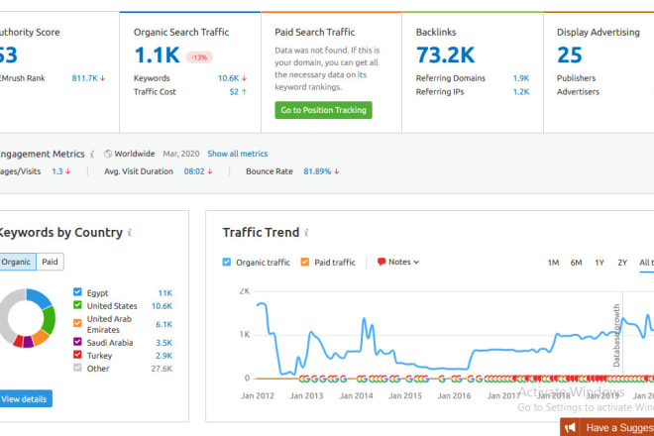Click the Avg. Visit Duration 08:02 value
The height and width of the screenshot is (436, 654).
(194, 171)
